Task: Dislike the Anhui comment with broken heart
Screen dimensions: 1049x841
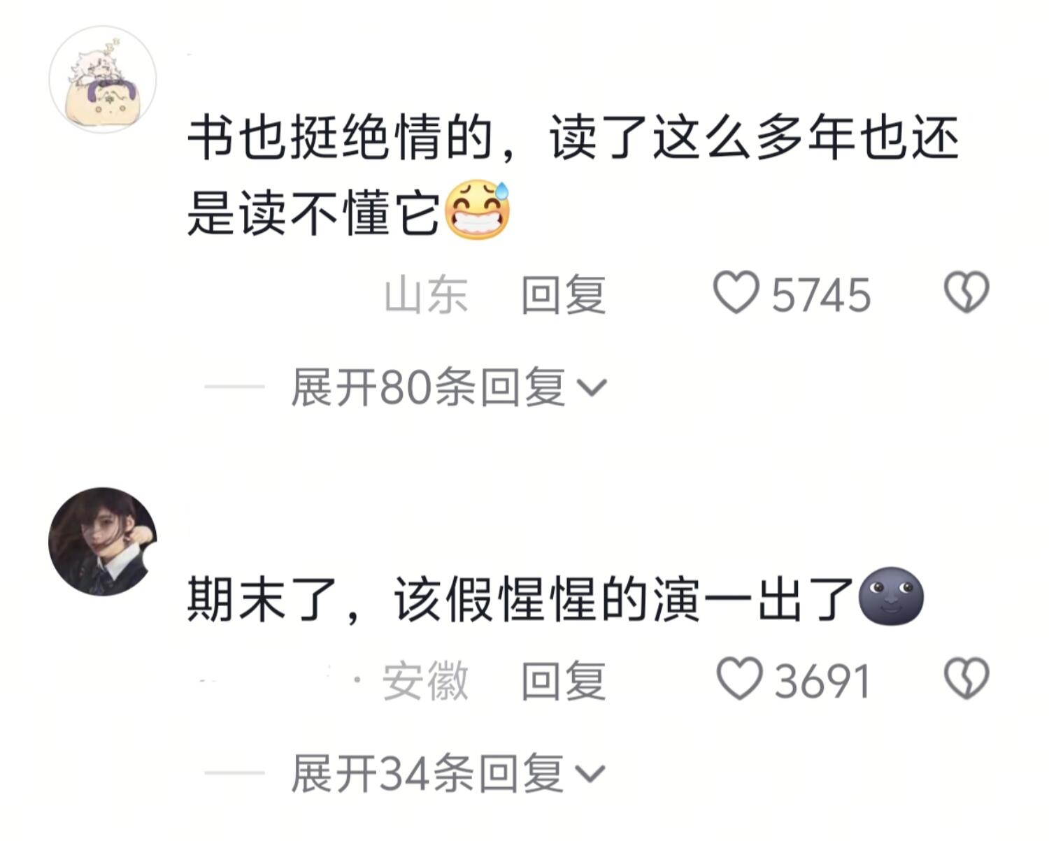Action: pyautogui.click(x=966, y=679)
